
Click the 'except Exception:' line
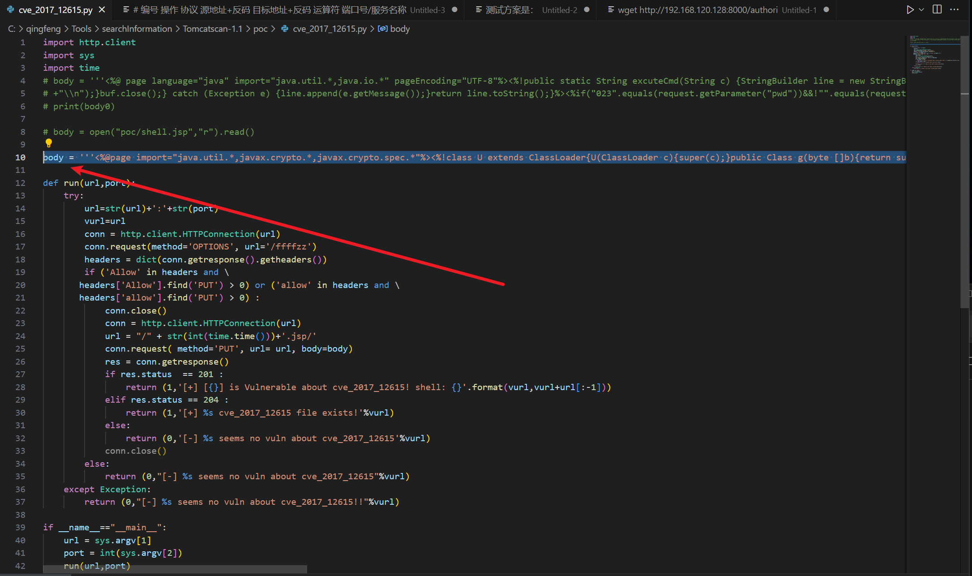coord(107,489)
